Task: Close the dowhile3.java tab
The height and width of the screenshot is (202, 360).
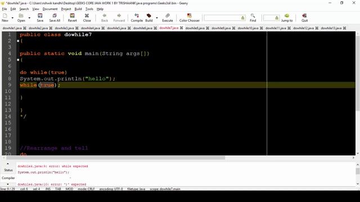Action: coord(77,28)
